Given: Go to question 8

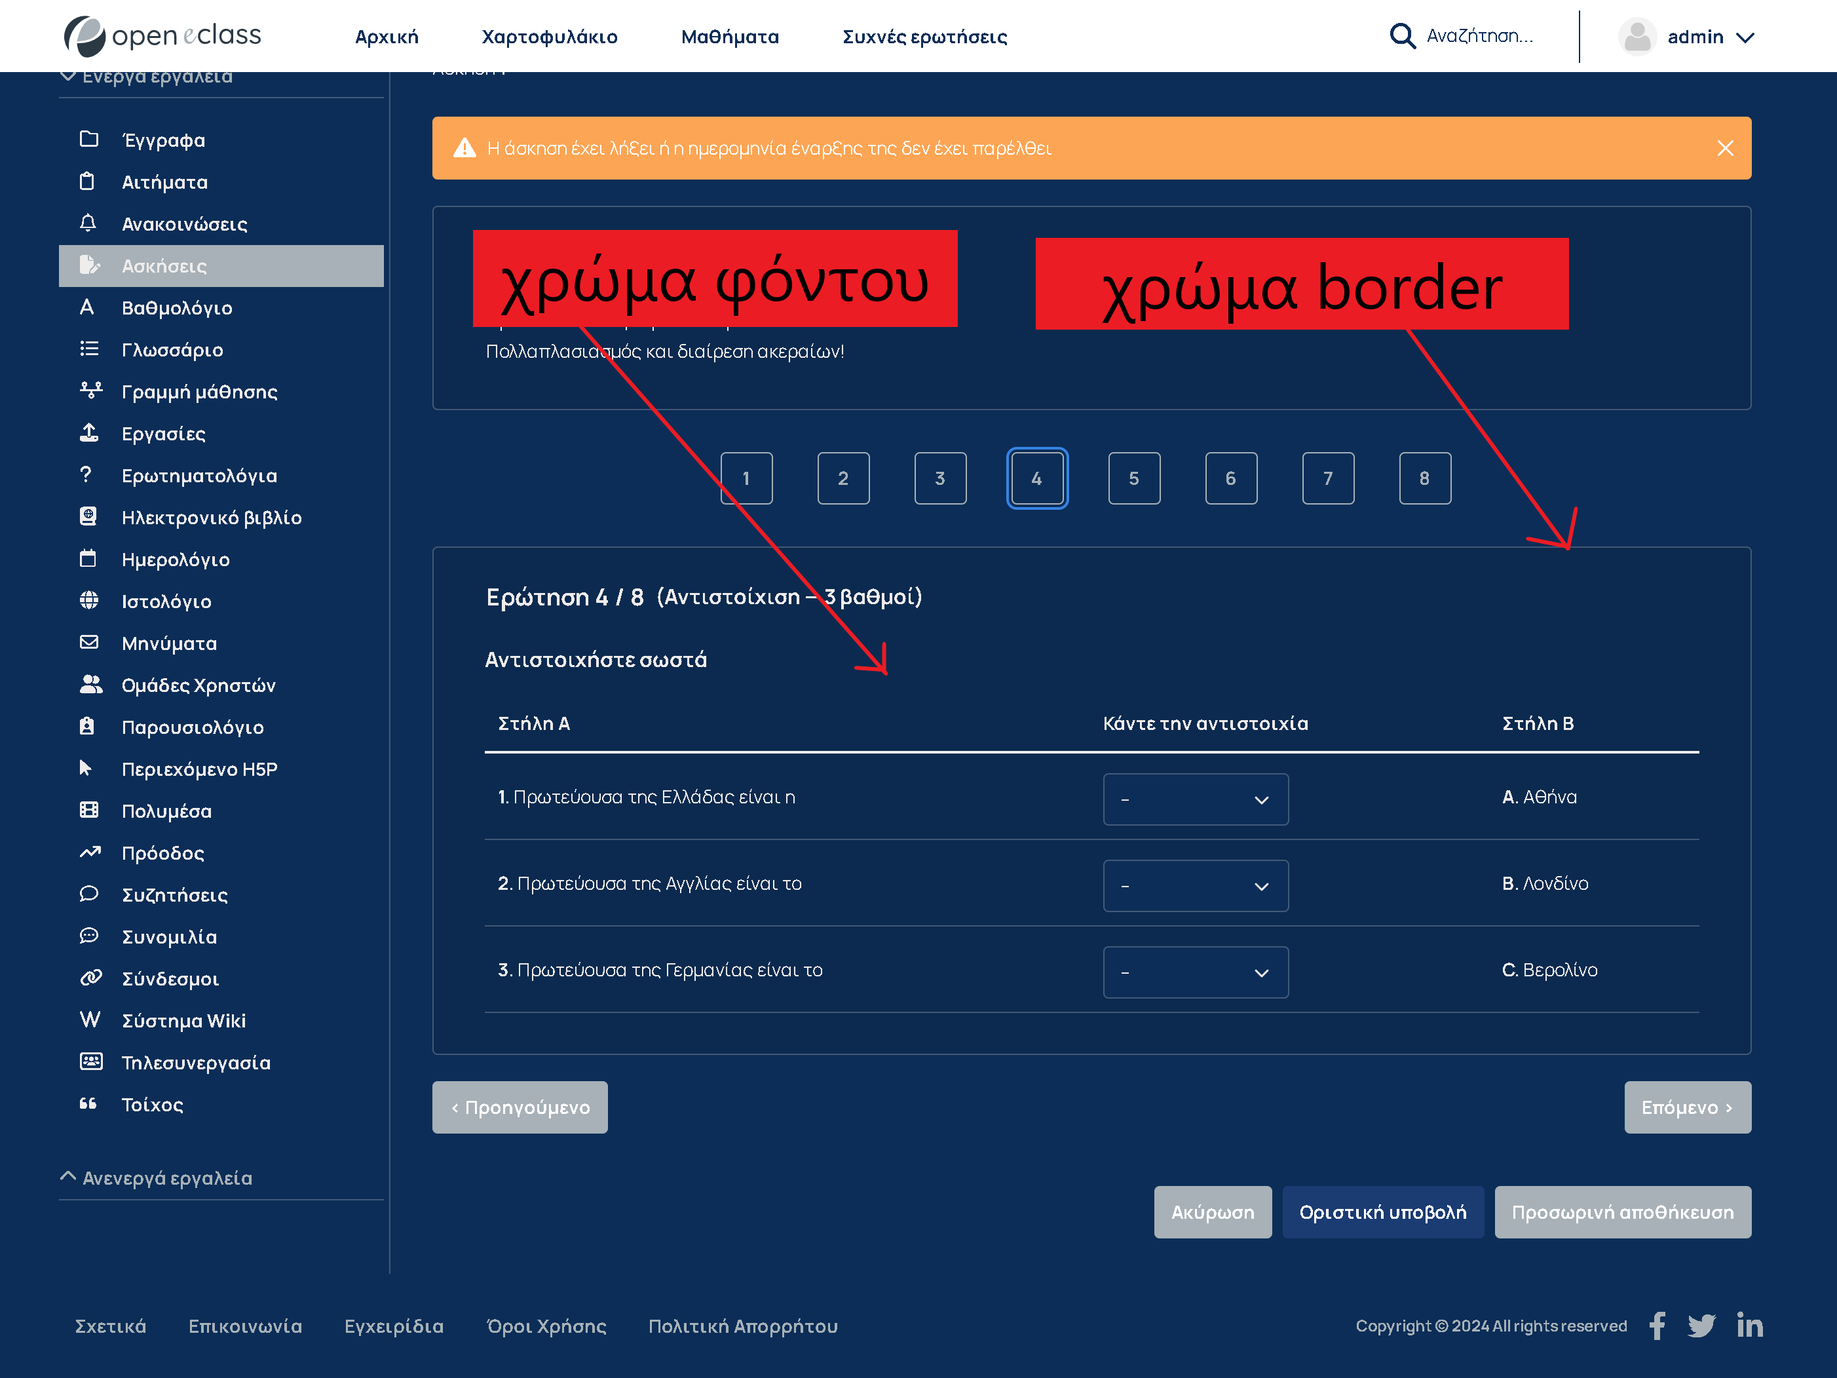Looking at the screenshot, I should tap(1424, 478).
